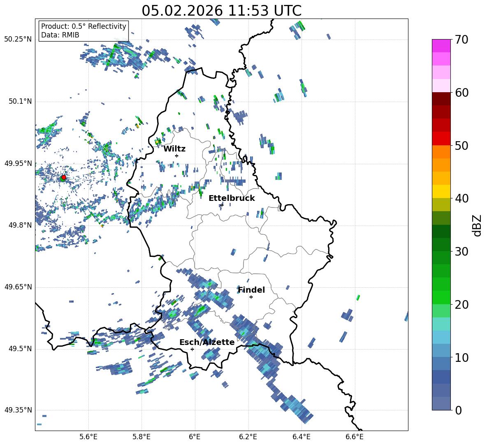This screenshot has width=487, height=445.
Task: Click the Findel station cross marker
Action: coord(251,297)
